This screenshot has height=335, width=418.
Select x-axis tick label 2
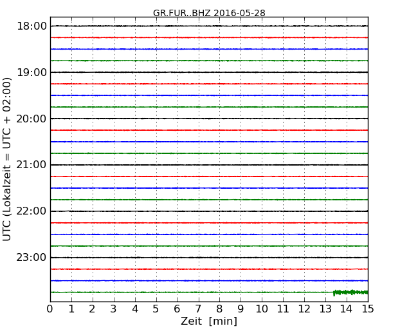[92, 309]
